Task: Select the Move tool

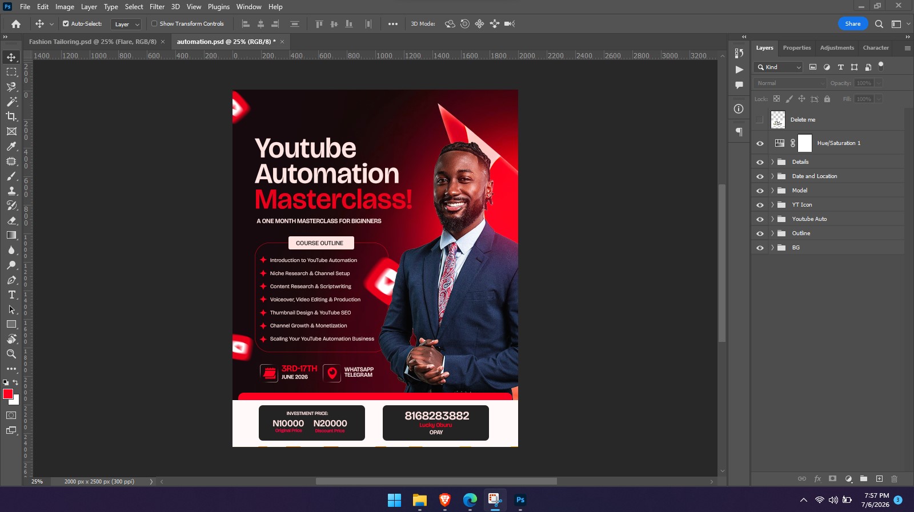Action: [x=11, y=57]
